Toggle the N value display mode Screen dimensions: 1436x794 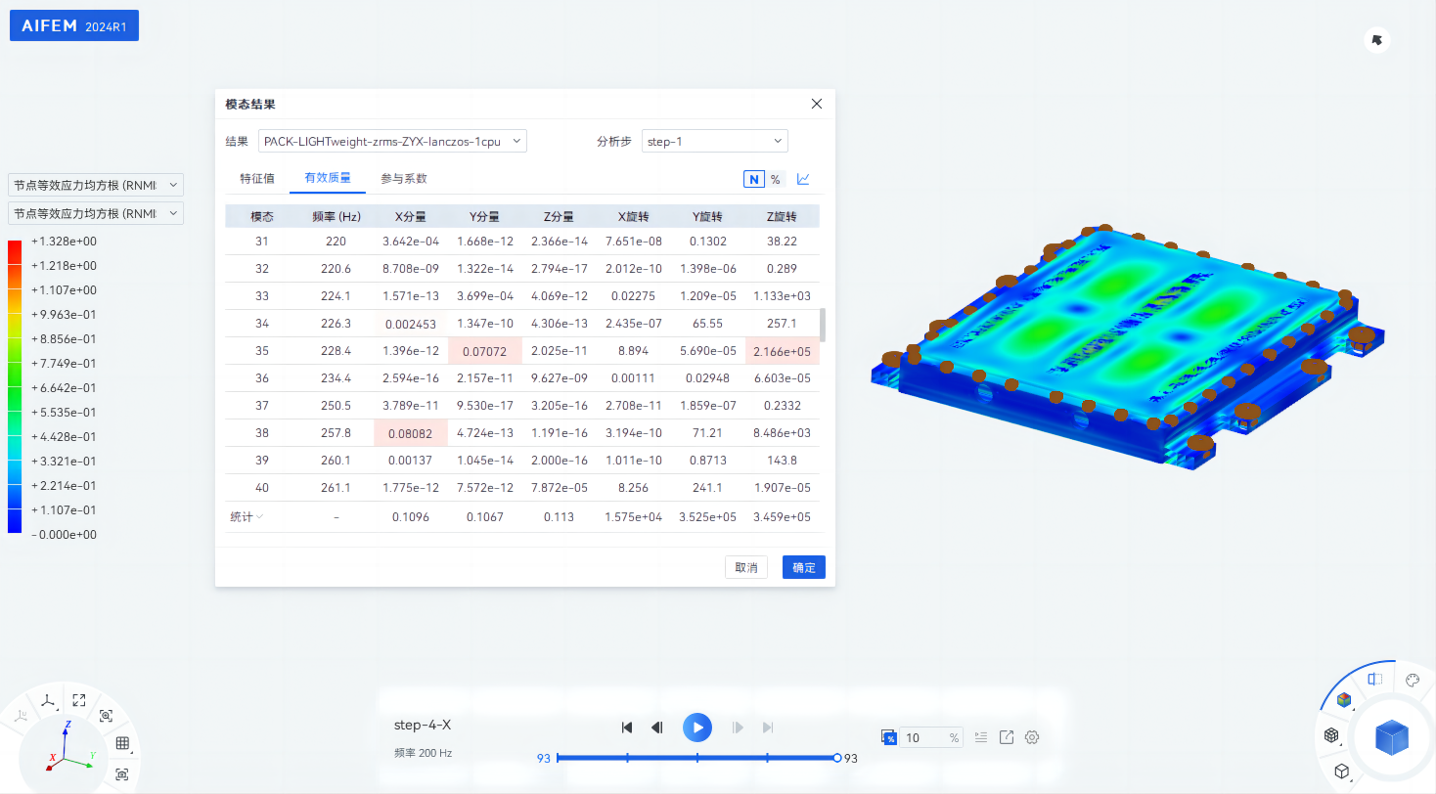pos(754,179)
